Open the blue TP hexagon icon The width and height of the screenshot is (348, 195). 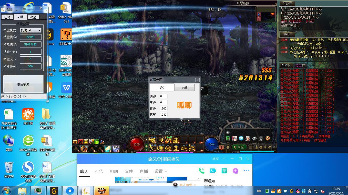241,138
